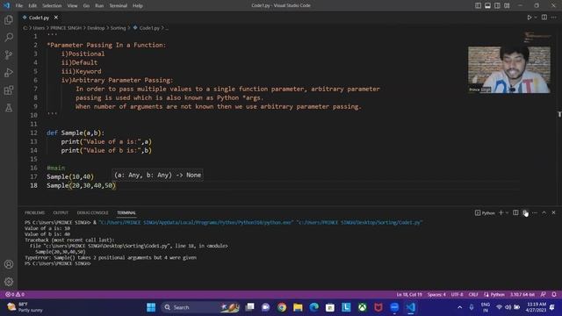Click the Sorting folder in breadcrumb
562x316 pixels.
(x=118, y=28)
